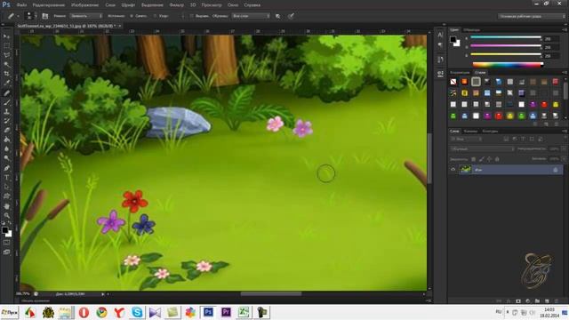Click delete layer trash icon
The width and height of the screenshot is (569, 320).
click(556, 301)
